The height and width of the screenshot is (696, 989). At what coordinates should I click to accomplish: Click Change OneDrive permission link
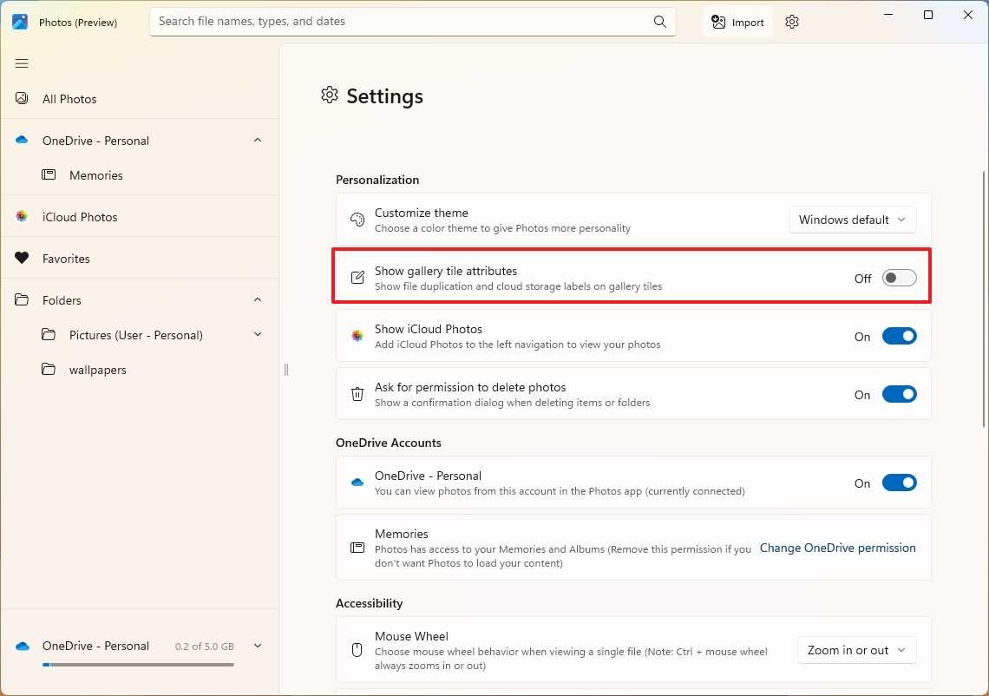coord(837,548)
